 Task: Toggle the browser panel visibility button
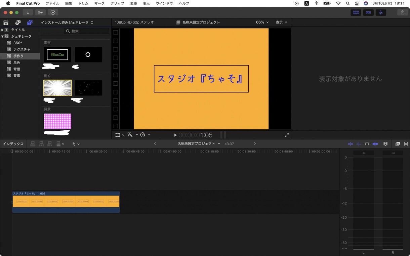click(356, 12)
